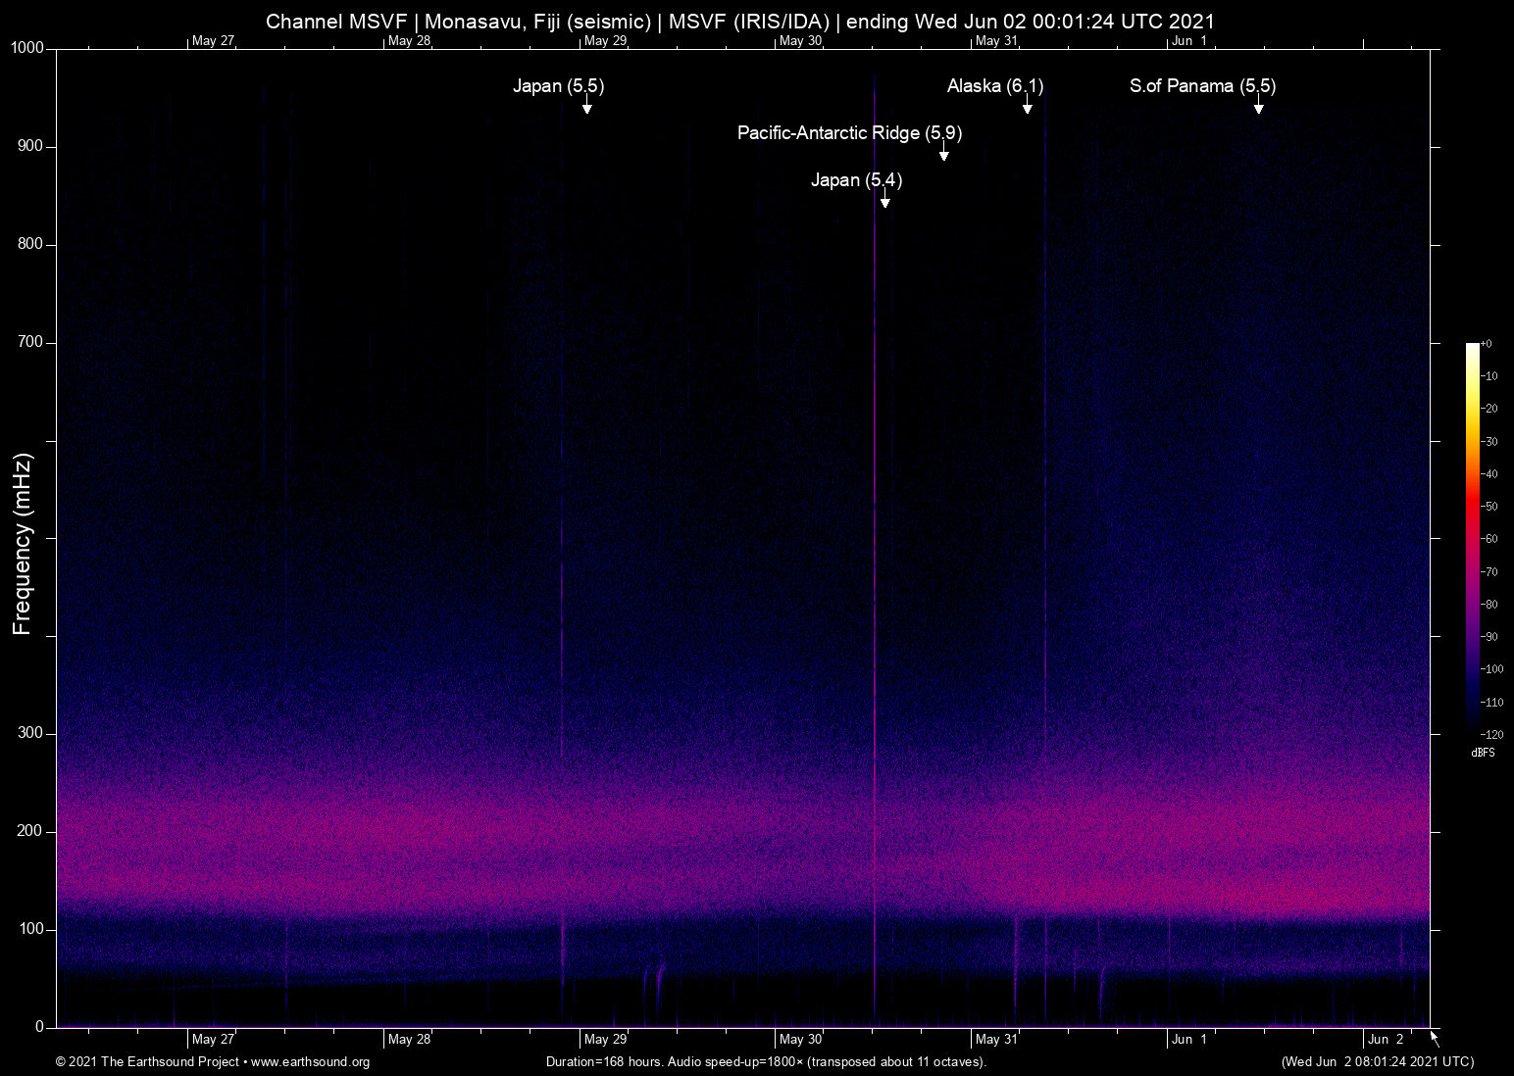Click the arrow marker under Japan (5.5)
Image resolution: width=1514 pixels, height=1076 pixels.
coord(586,106)
